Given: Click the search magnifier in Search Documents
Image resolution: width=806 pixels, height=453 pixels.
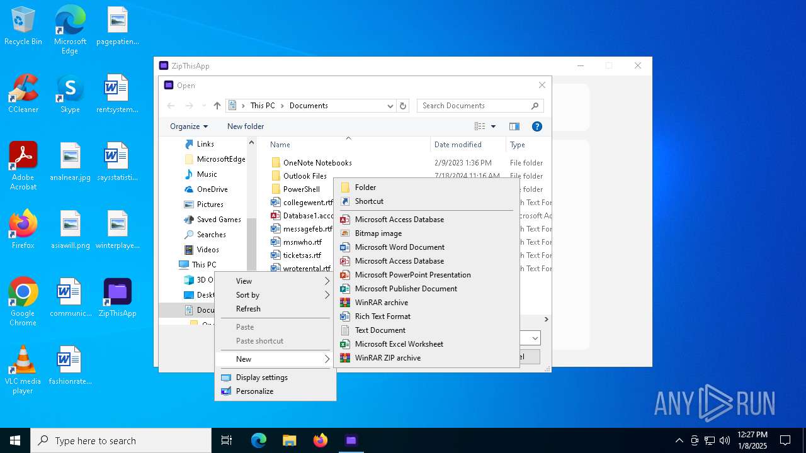Looking at the screenshot, I should pyautogui.click(x=535, y=106).
